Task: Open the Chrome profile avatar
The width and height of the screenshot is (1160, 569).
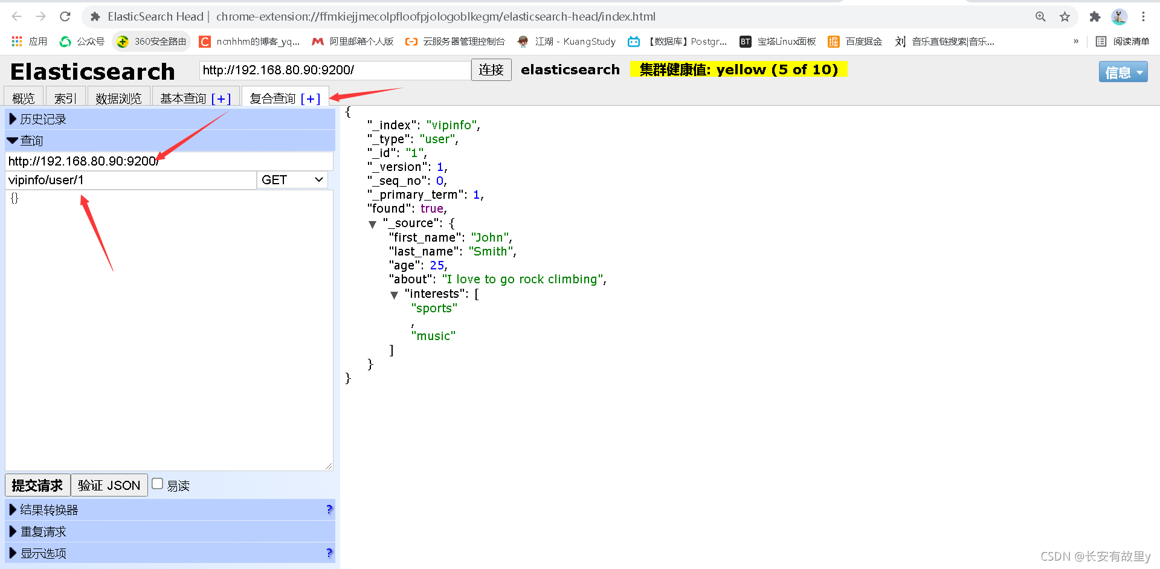Action: pyautogui.click(x=1119, y=17)
